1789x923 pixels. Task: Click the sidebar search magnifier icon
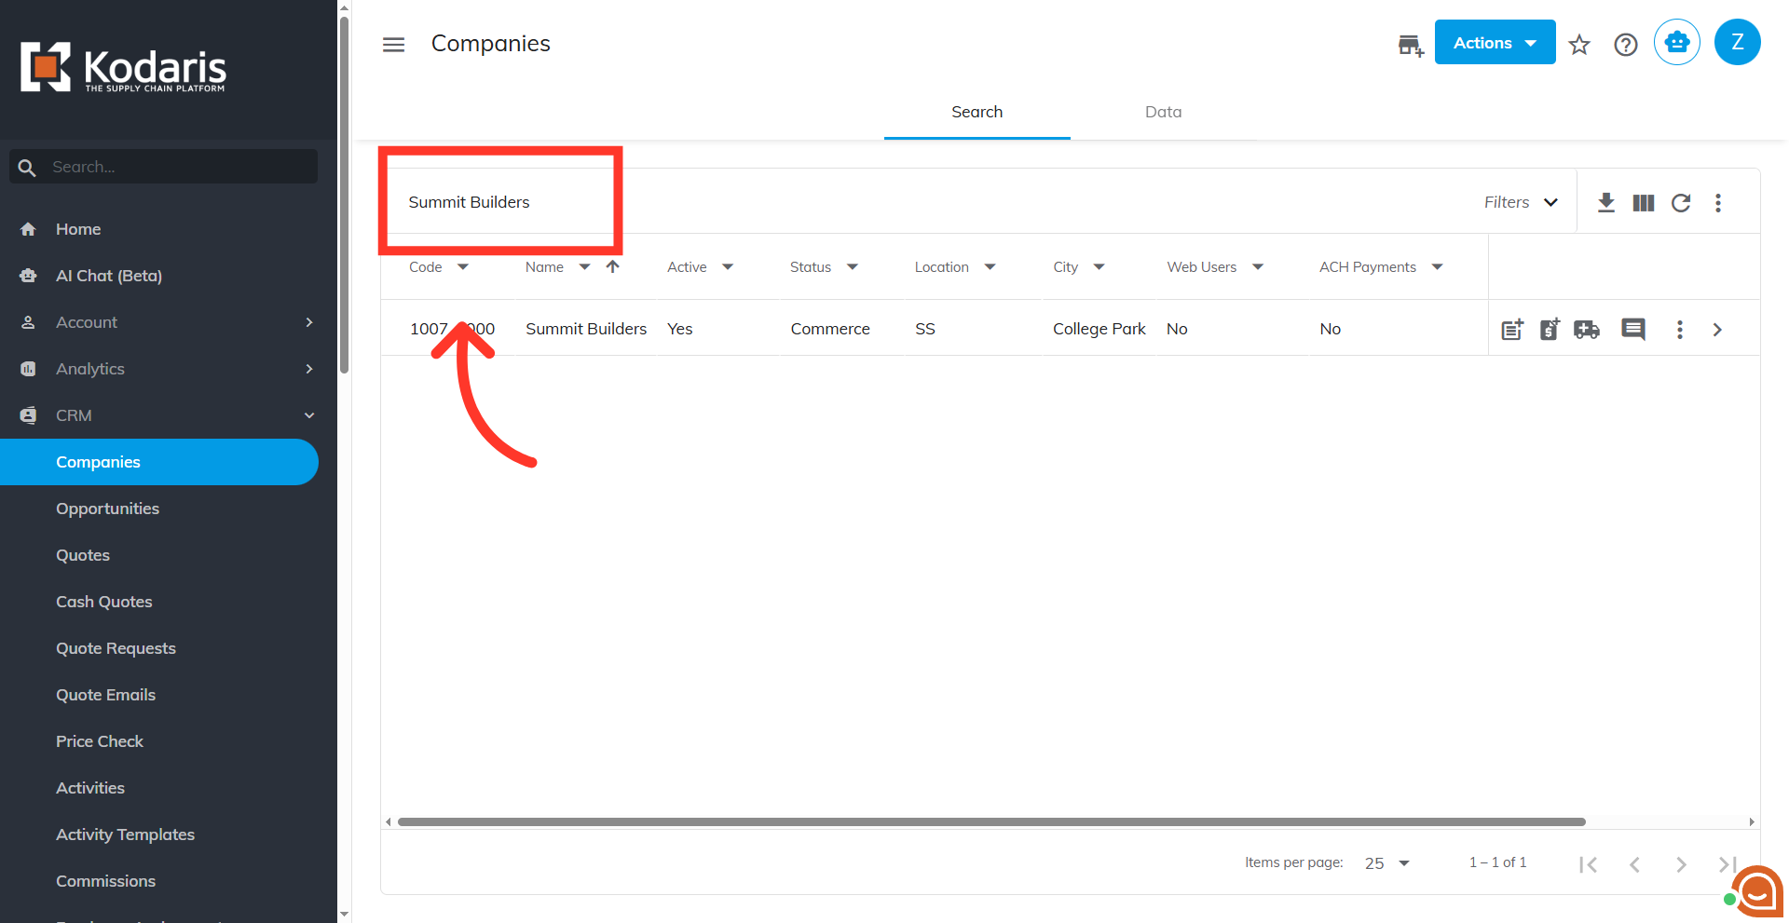click(27, 167)
